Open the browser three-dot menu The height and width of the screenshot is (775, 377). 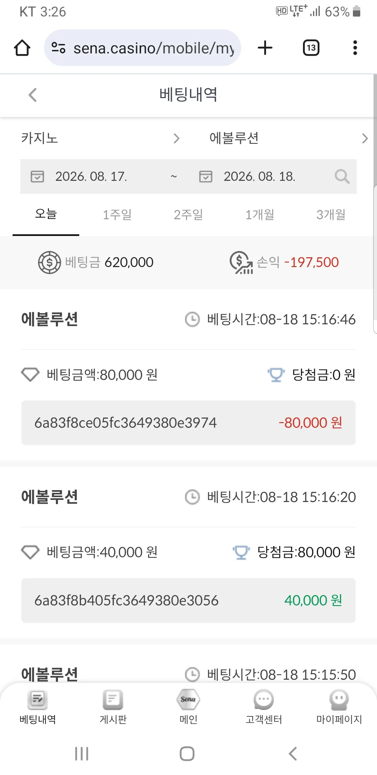(355, 48)
